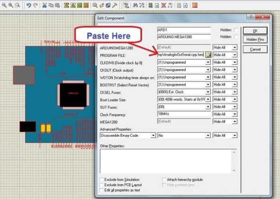Open CLKDIV8 Unprogrammed dropdown
The height and width of the screenshot is (199, 280).
tap(208, 62)
